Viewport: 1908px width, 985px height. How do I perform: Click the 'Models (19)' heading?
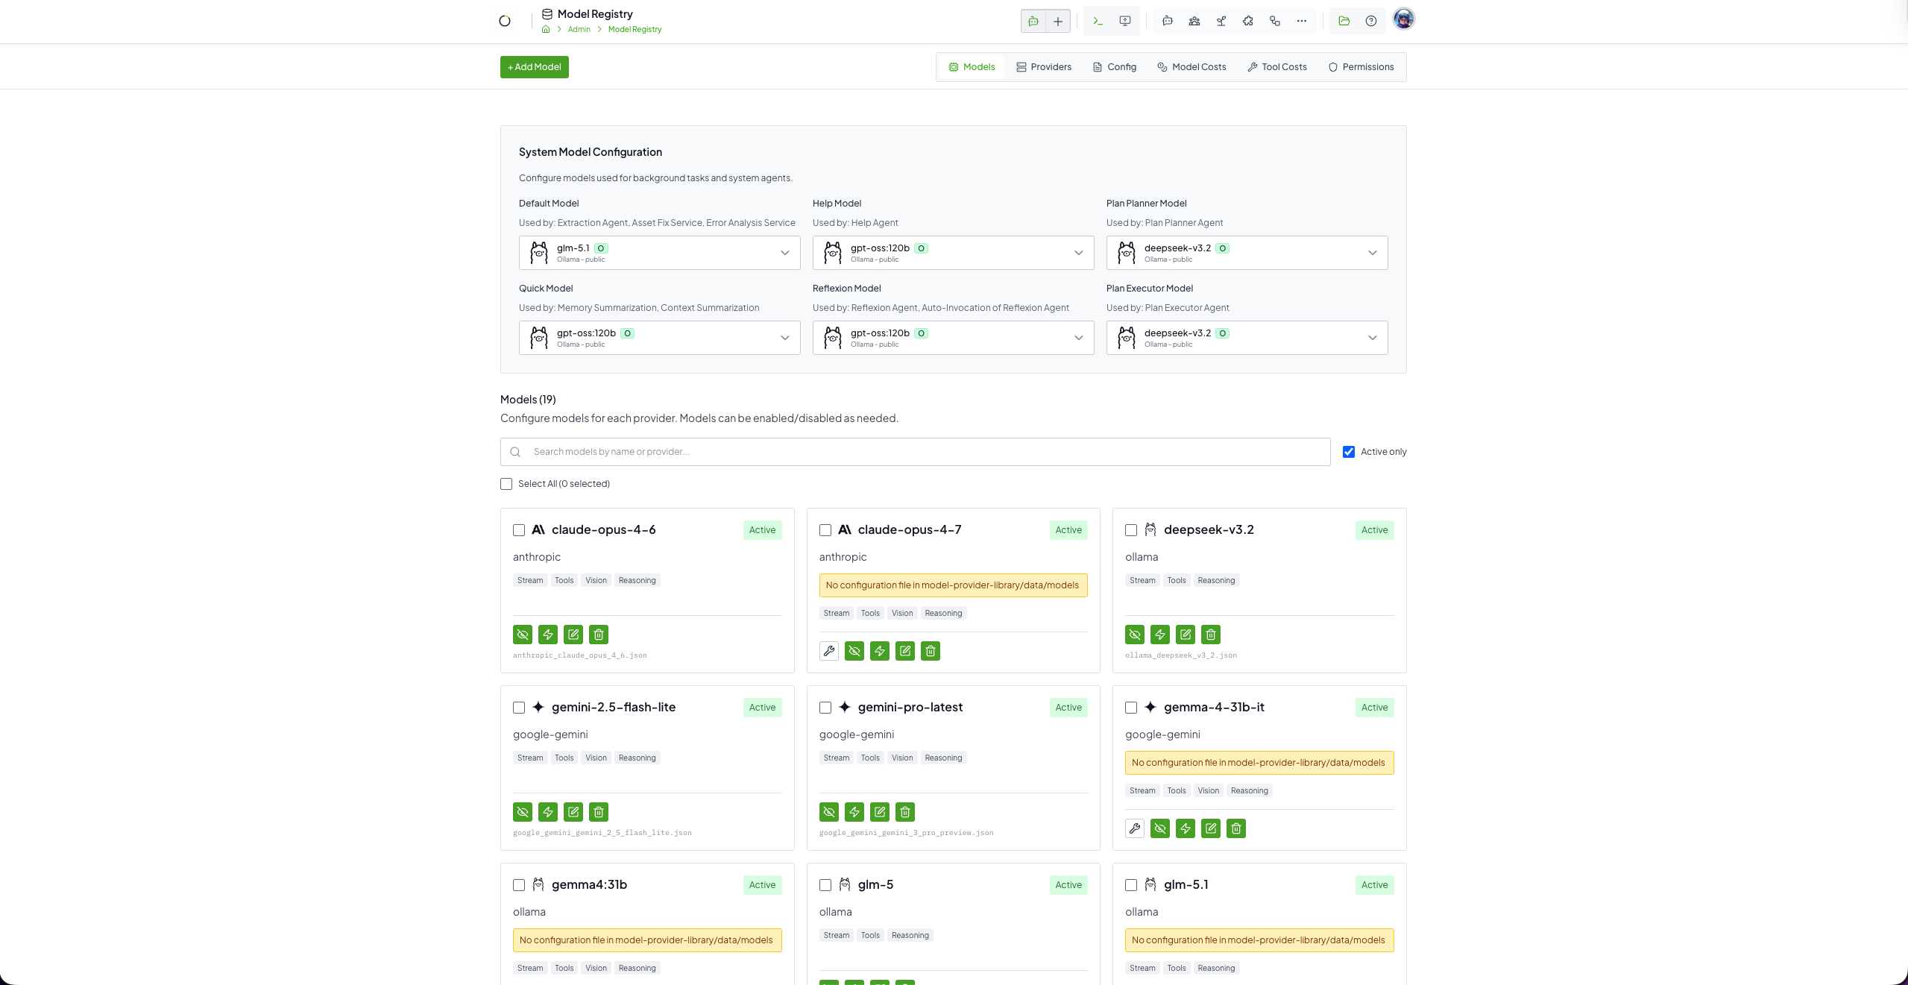[x=528, y=400]
